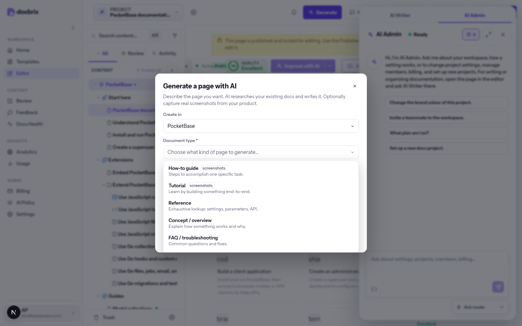Click Publish all in the Content header
This screenshot has width=522, height=326.
(149, 70)
